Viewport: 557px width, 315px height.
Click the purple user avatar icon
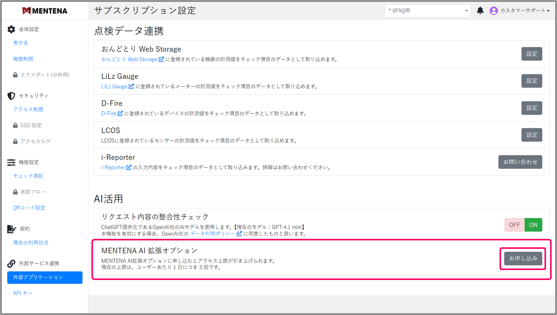[493, 10]
